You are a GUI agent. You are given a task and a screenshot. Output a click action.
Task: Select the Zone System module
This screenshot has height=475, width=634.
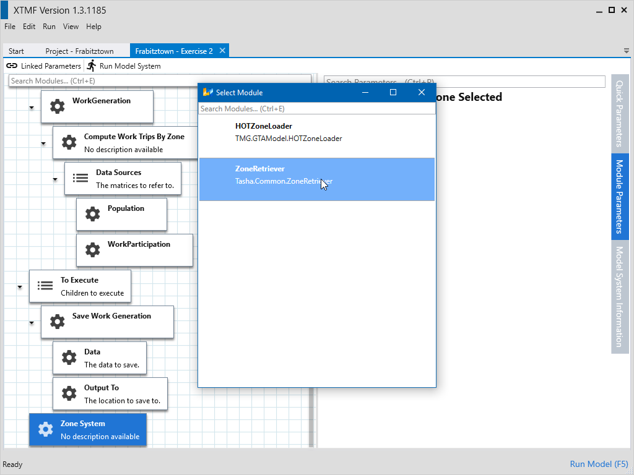[x=87, y=429]
